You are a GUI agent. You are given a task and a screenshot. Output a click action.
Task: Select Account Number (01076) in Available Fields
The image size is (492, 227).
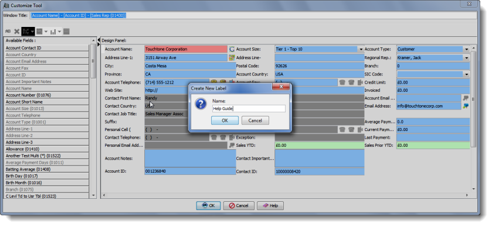[47, 95]
